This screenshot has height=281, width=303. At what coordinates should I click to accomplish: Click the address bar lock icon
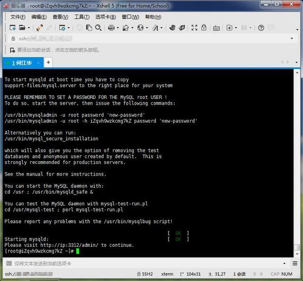click(x=13, y=39)
